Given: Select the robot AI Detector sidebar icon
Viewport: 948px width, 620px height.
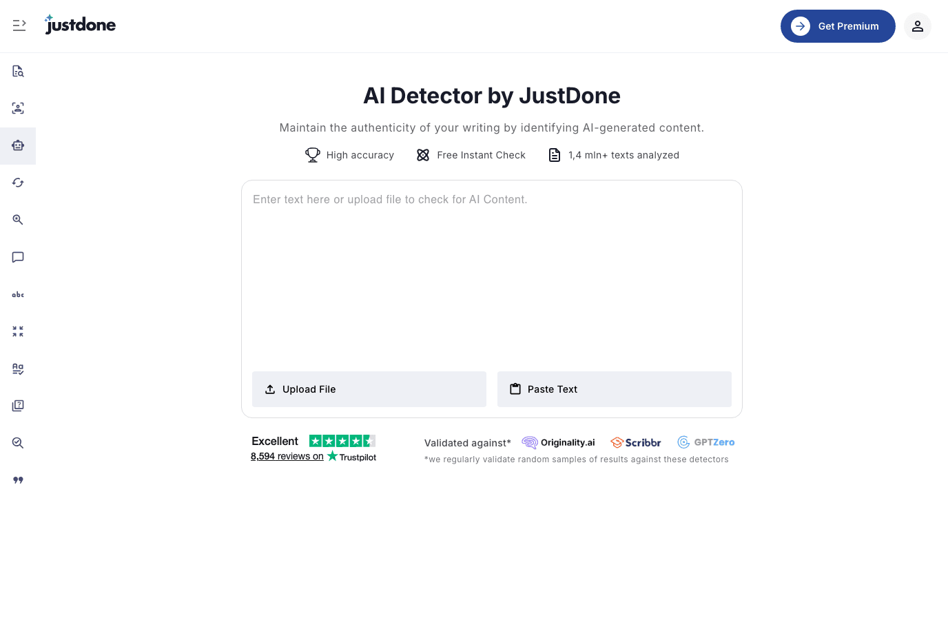Looking at the screenshot, I should point(18,145).
